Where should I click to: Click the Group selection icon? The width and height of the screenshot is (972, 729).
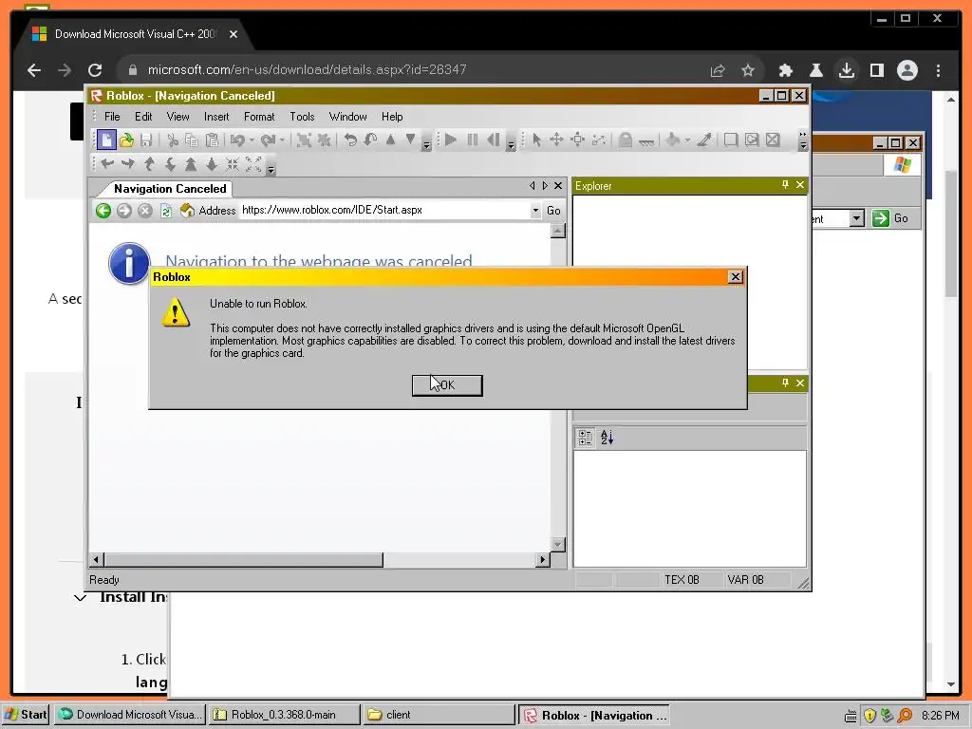tap(304, 140)
